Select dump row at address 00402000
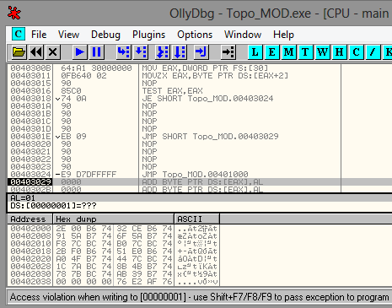 point(114,229)
